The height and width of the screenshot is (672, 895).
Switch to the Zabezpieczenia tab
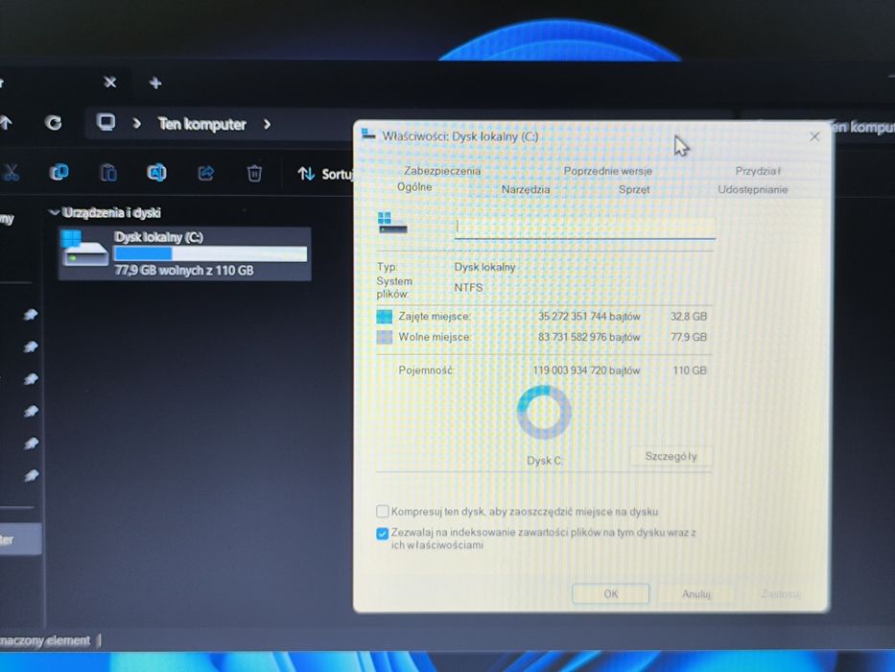[x=442, y=170]
